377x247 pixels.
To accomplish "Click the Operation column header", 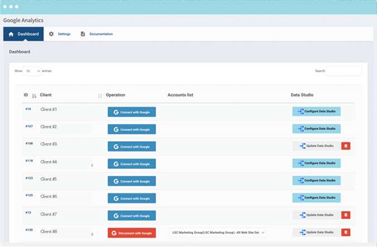I will coord(115,95).
